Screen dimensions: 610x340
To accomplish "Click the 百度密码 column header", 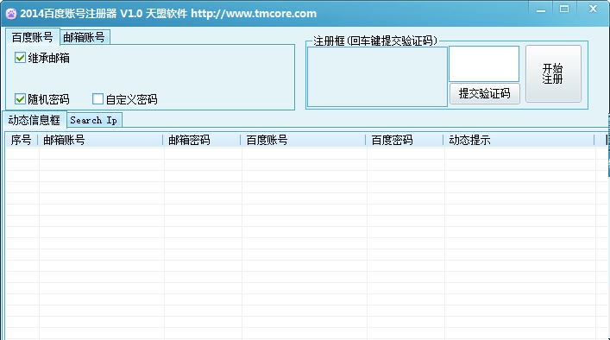I will [405, 140].
